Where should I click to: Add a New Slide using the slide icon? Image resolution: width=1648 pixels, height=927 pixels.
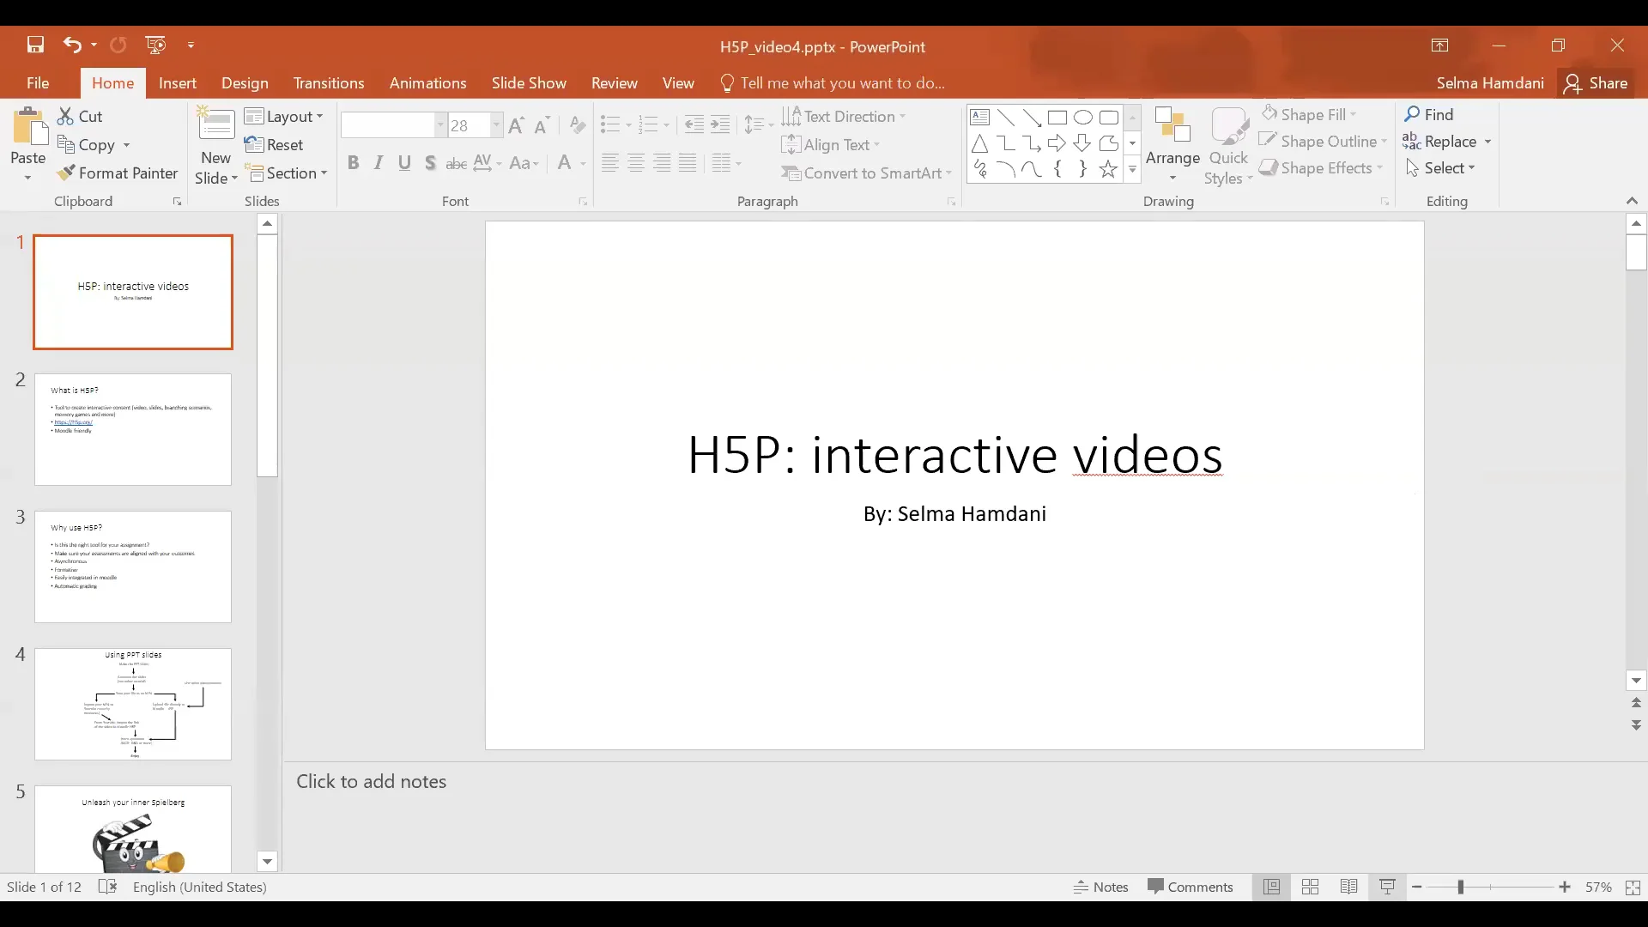coord(216,124)
